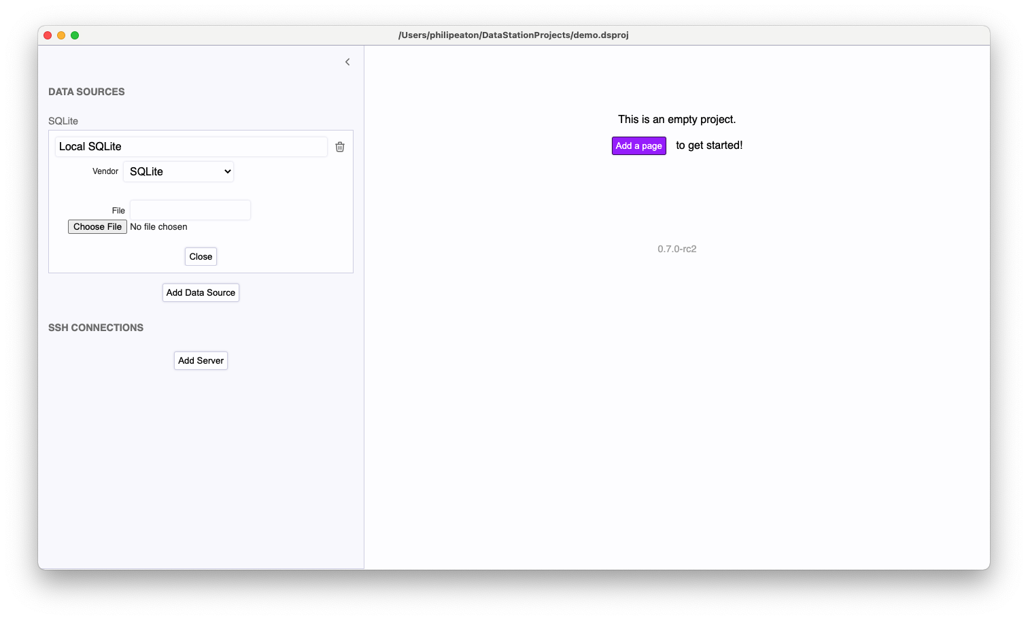The width and height of the screenshot is (1028, 620).
Task: Click Add a page to get started
Action: (638, 145)
